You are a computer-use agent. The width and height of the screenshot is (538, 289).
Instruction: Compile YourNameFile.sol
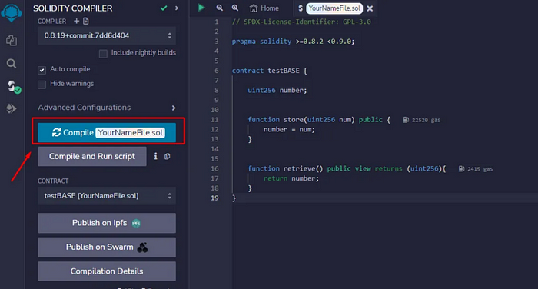107,132
